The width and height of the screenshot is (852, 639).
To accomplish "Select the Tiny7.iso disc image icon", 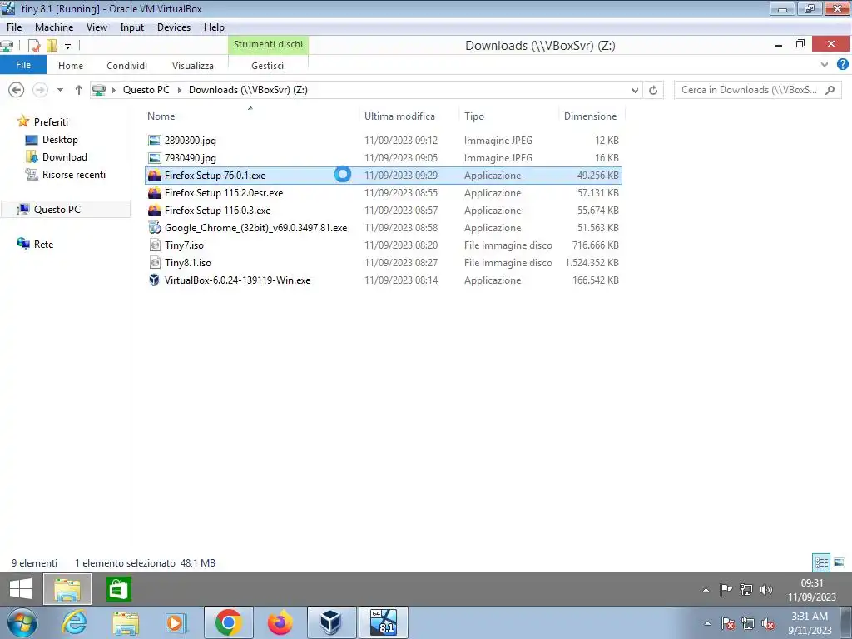I will (x=155, y=245).
